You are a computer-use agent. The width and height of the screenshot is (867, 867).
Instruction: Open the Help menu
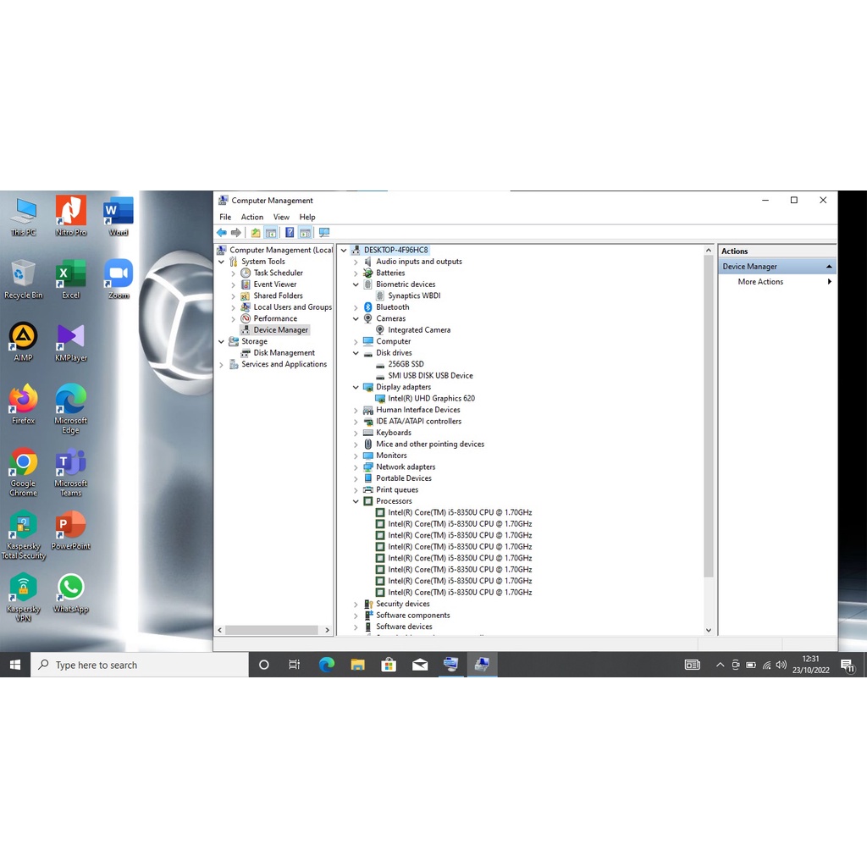(x=306, y=218)
